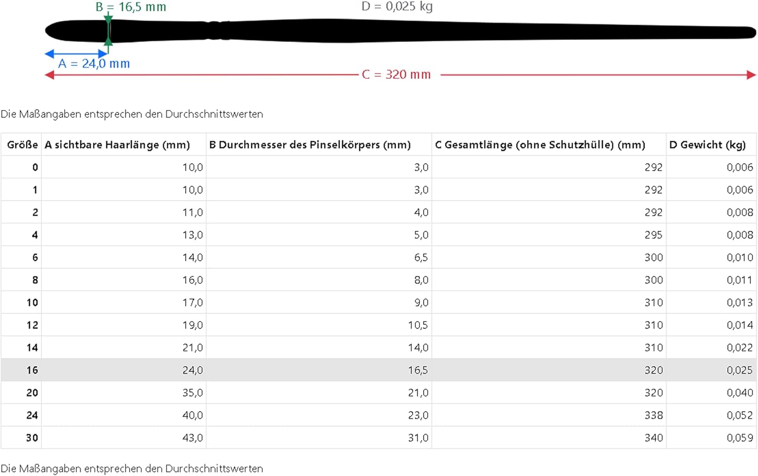The width and height of the screenshot is (758, 476).
Task: Click the 10,5 diameter cell for size 12
Action: (418, 325)
